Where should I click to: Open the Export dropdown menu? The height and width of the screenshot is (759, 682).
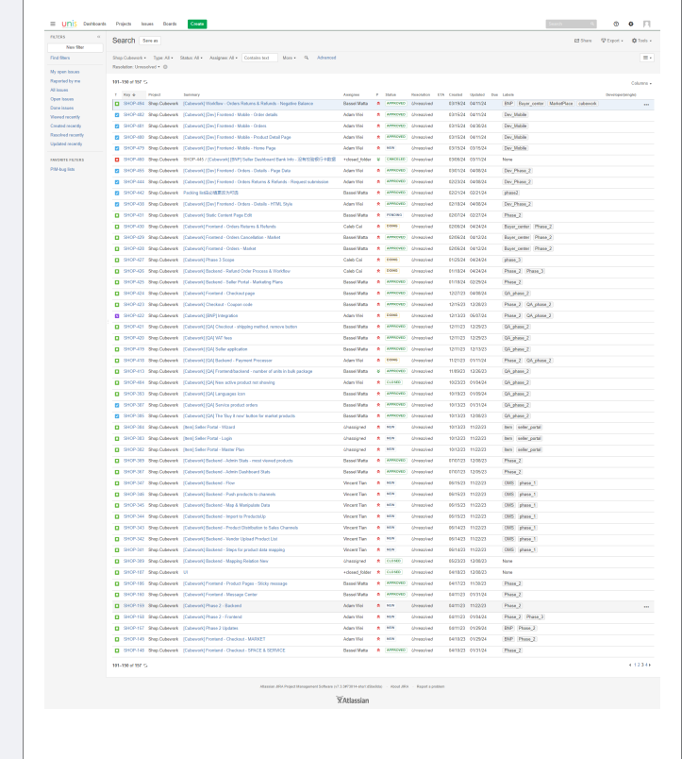(x=614, y=41)
